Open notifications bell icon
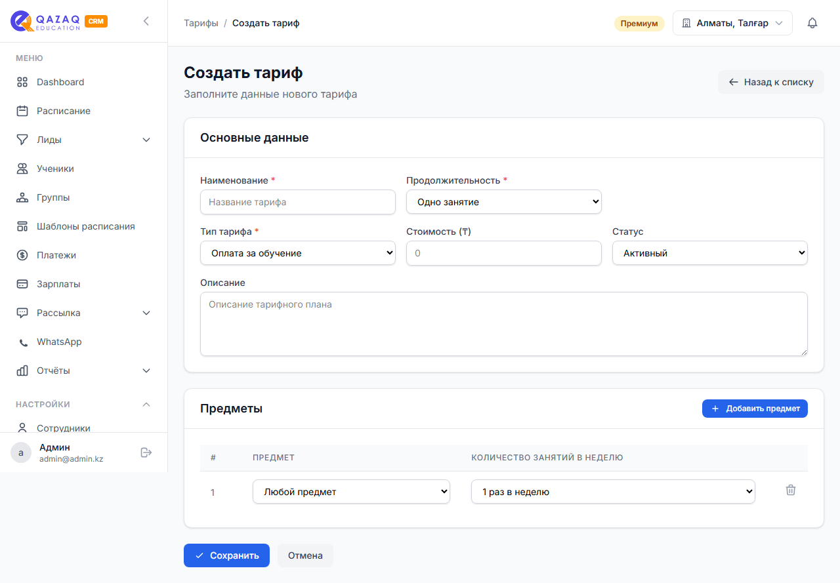 tap(812, 23)
